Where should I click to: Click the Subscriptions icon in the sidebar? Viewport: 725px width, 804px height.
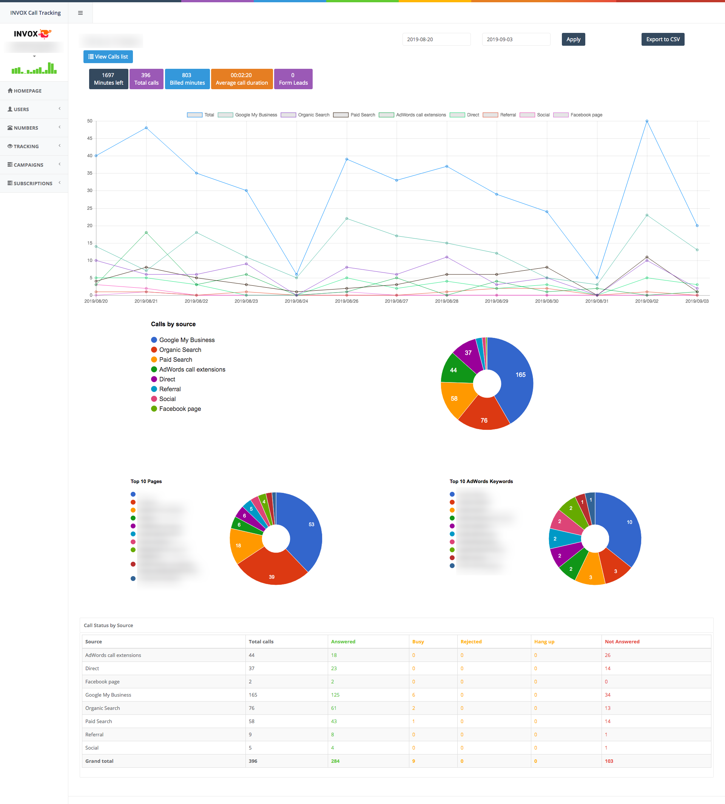(x=10, y=183)
